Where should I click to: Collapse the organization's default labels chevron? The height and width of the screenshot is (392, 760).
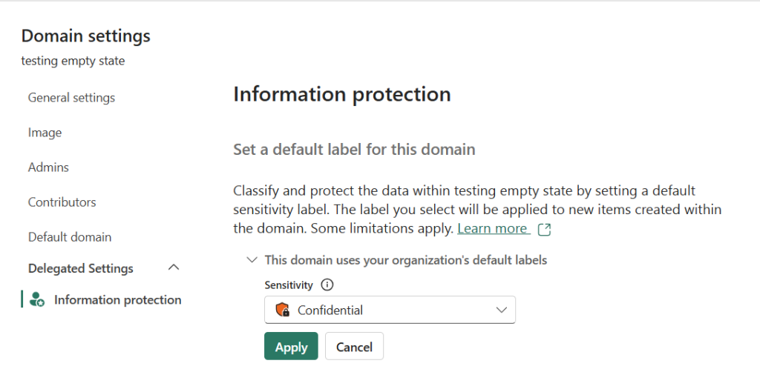tap(252, 260)
